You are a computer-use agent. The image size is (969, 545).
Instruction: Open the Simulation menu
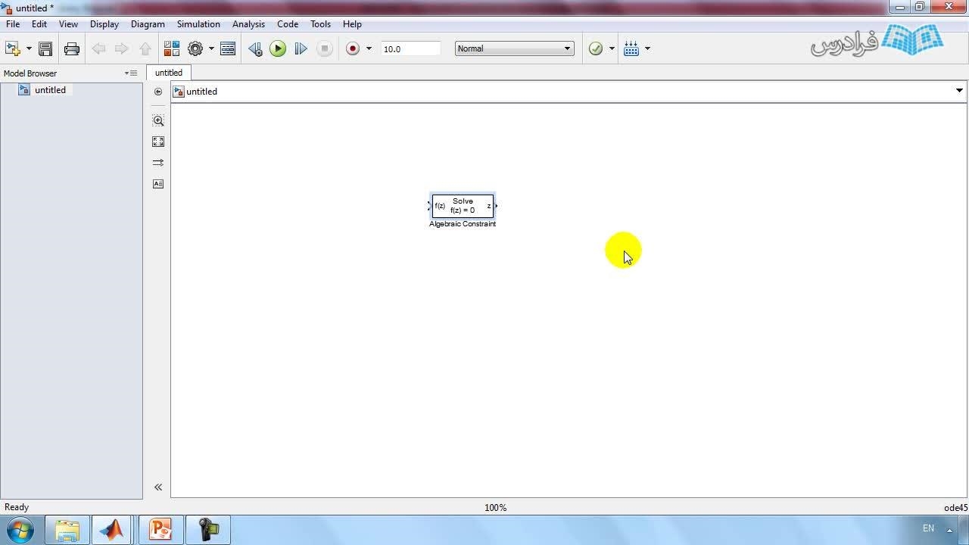pyautogui.click(x=198, y=24)
